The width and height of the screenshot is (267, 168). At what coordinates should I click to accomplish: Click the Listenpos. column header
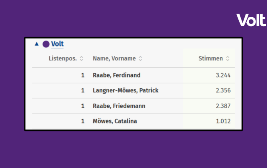click(x=63, y=59)
